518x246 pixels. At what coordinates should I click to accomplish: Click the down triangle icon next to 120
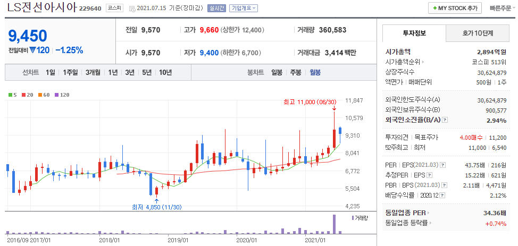click(x=32, y=50)
